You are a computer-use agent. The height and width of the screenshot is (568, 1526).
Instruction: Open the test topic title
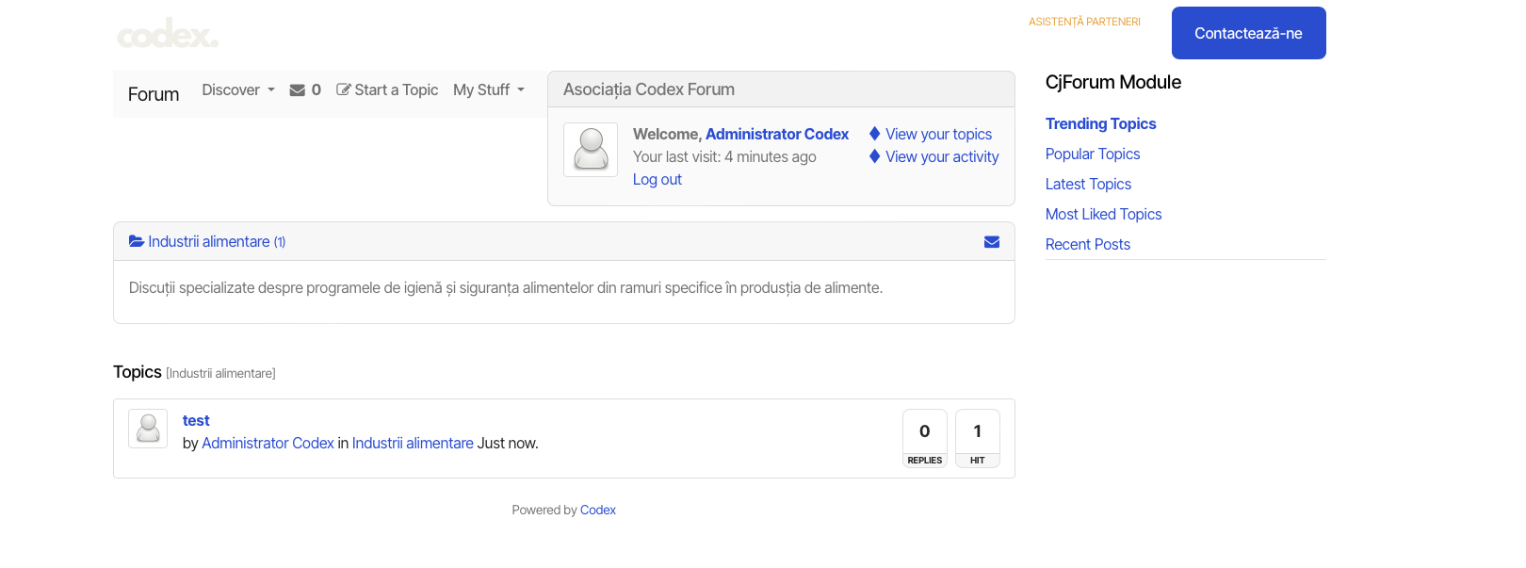click(196, 420)
